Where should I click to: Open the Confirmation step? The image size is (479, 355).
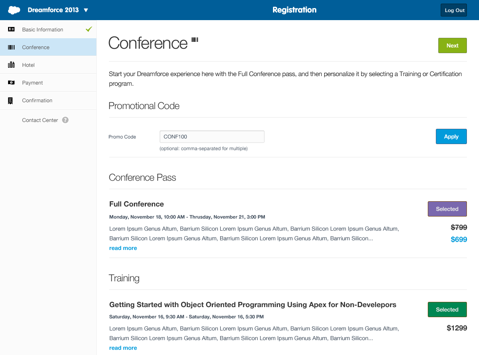[x=48, y=101]
